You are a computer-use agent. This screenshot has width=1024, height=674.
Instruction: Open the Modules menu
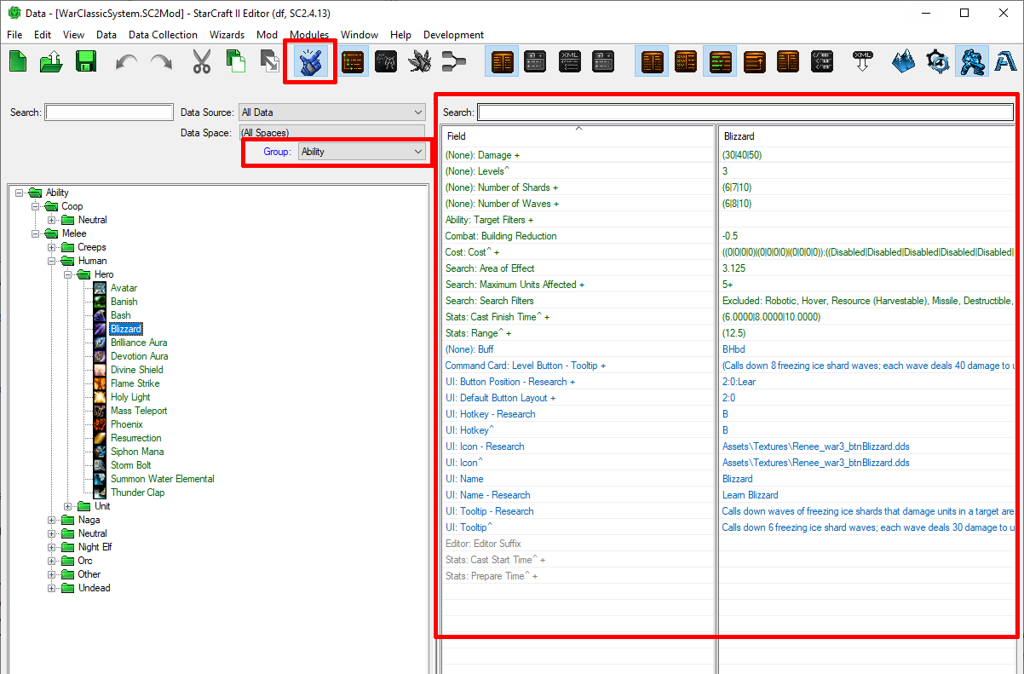pyautogui.click(x=309, y=35)
